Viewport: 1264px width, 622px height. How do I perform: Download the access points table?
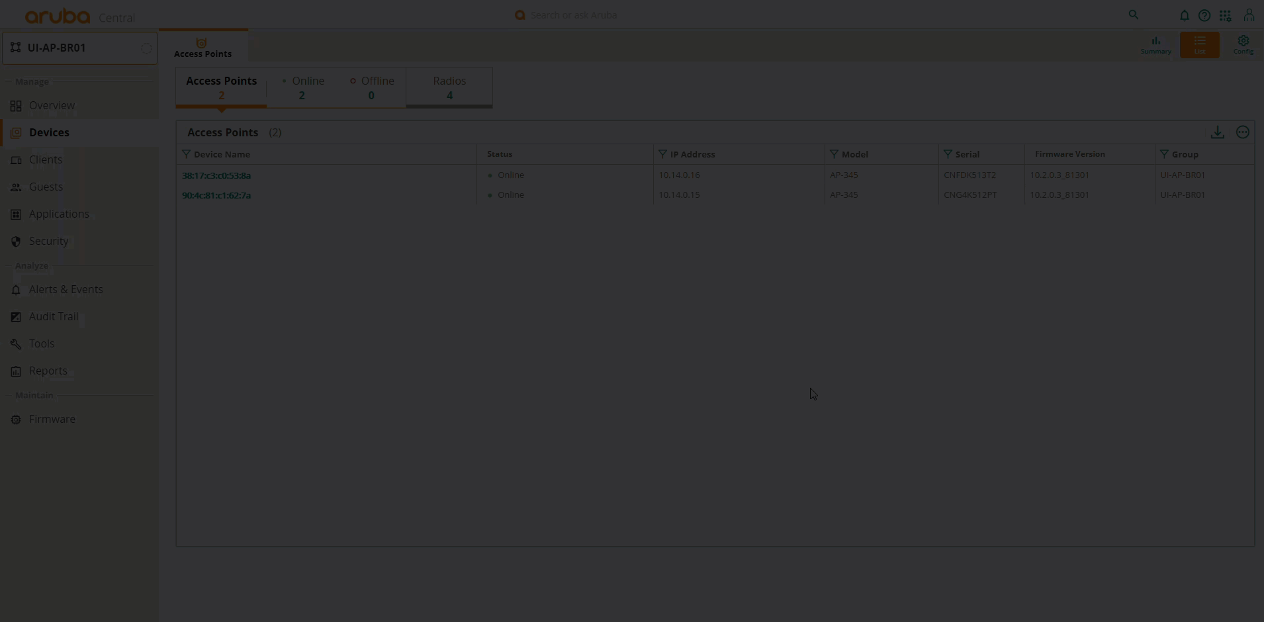coord(1218,132)
